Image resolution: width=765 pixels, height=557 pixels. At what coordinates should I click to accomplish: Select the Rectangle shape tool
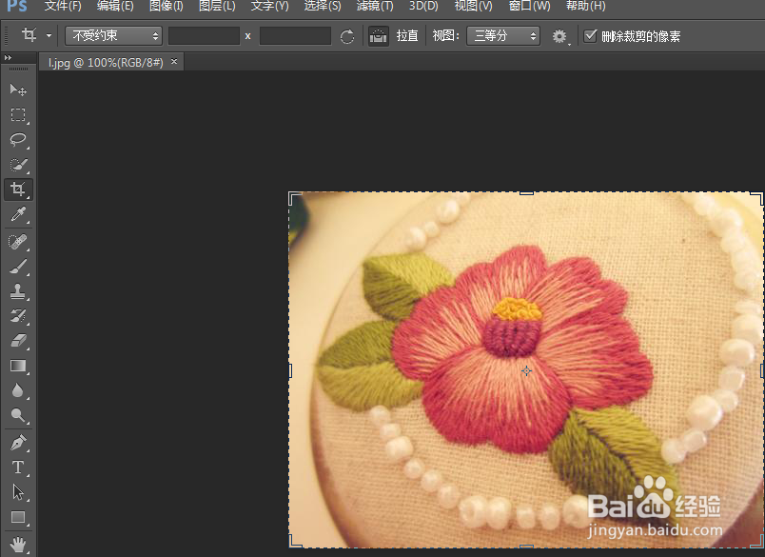[x=18, y=517]
